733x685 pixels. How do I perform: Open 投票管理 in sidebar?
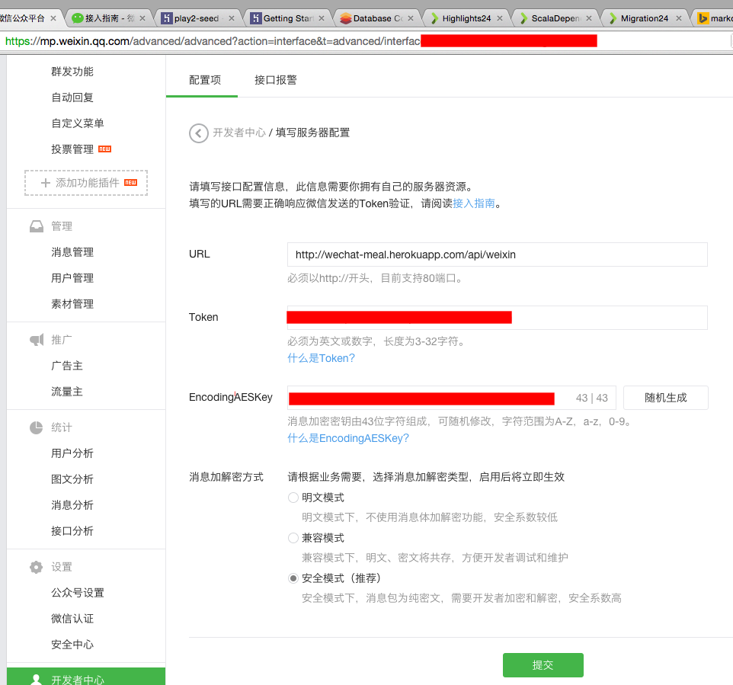[x=72, y=149]
